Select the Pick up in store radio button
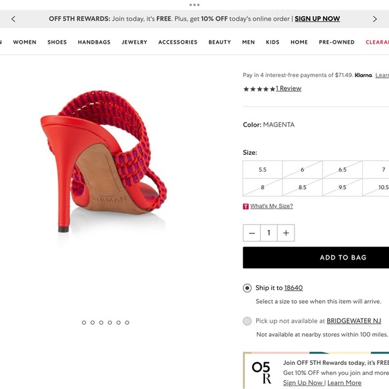The width and height of the screenshot is (389, 389). tap(247, 321)
